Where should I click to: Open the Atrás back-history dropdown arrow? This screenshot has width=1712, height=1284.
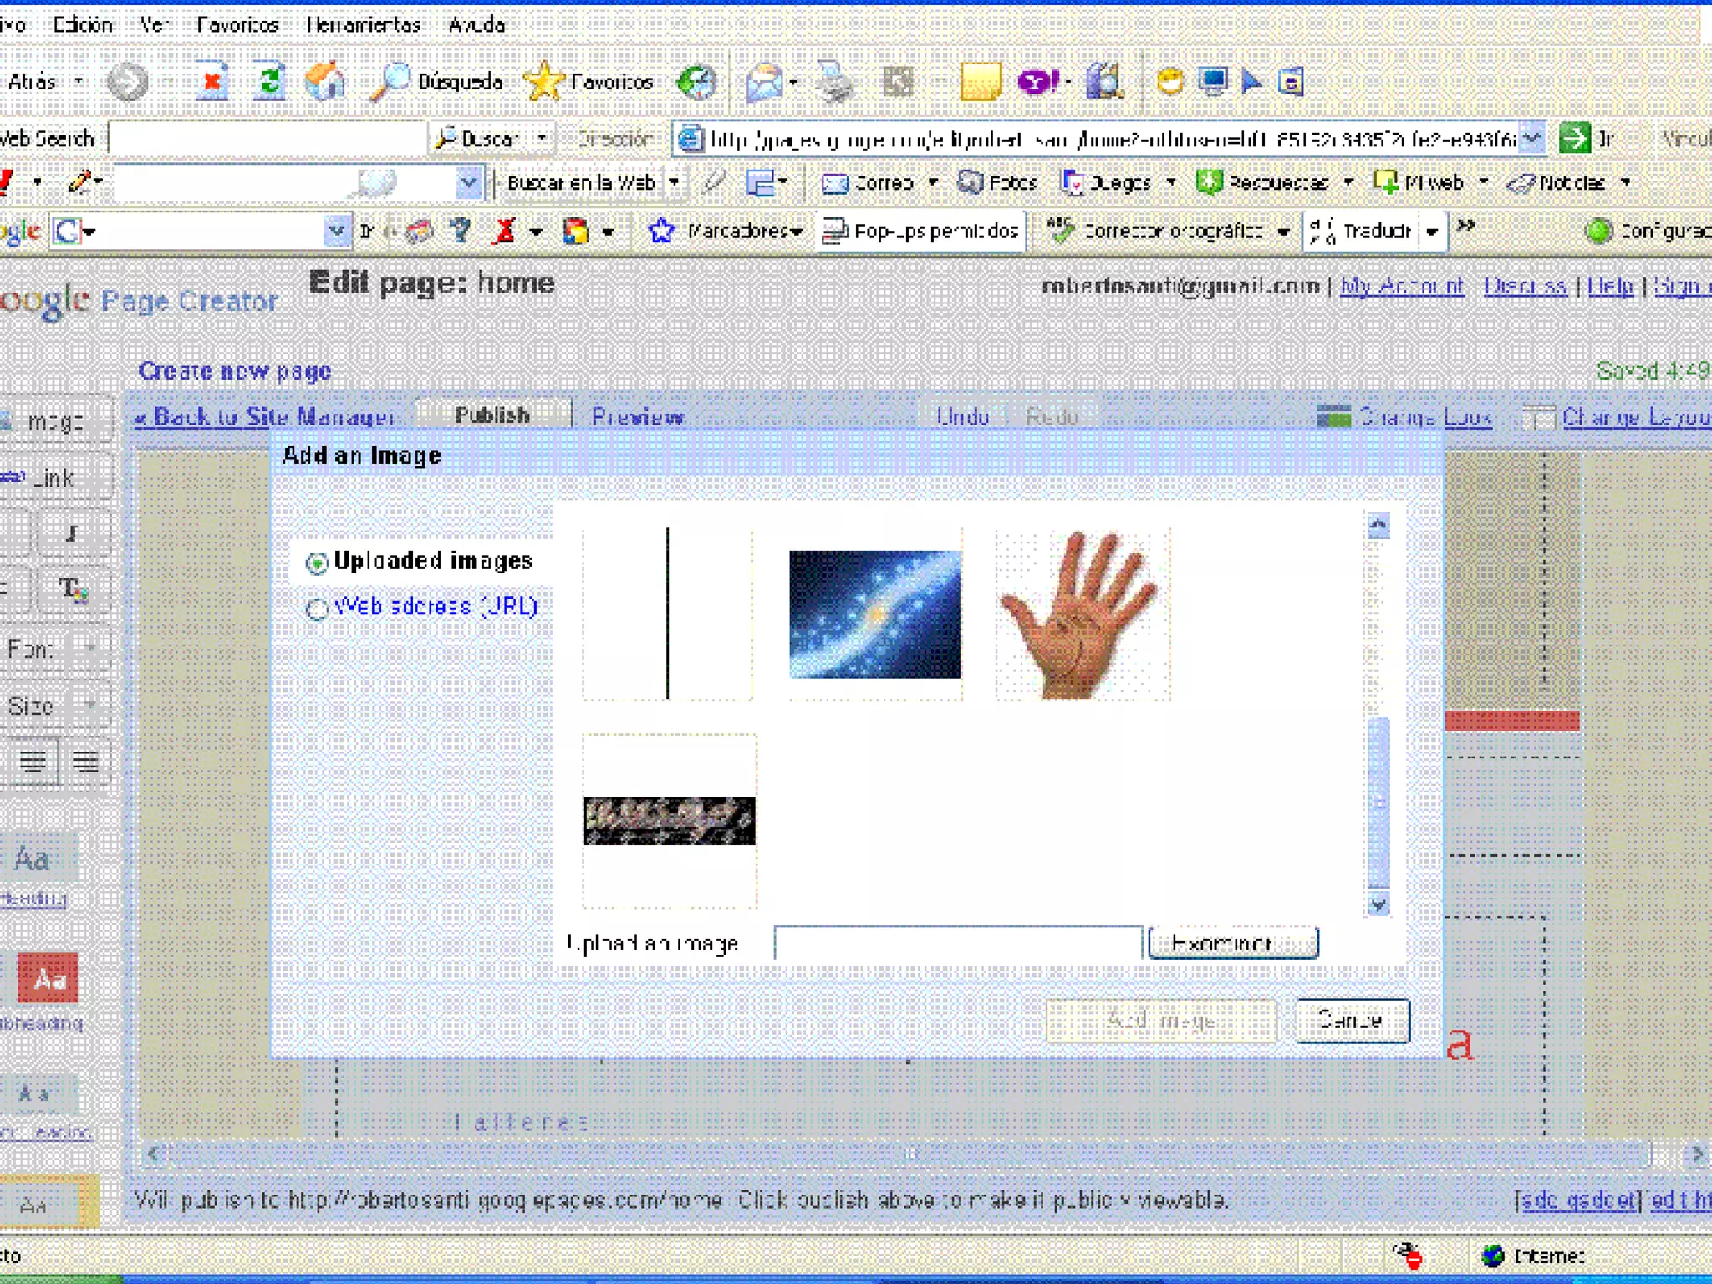[79, 82]
